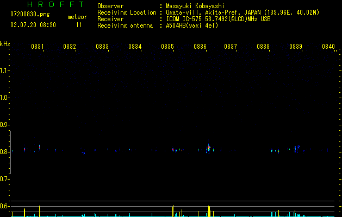Click the 0839 time axis label
This screenshot has width=342, height=217.
point(296,46)
